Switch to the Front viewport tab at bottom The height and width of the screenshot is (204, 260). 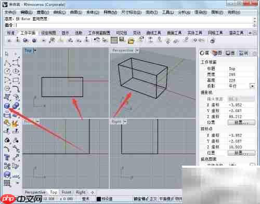point(67,192)
